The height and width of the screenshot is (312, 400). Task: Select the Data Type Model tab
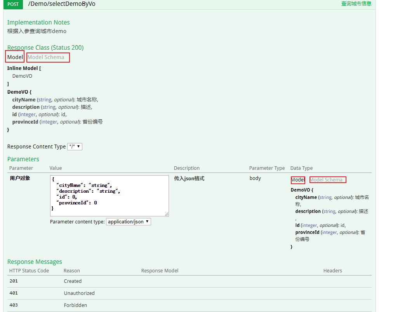coord(298,180)
